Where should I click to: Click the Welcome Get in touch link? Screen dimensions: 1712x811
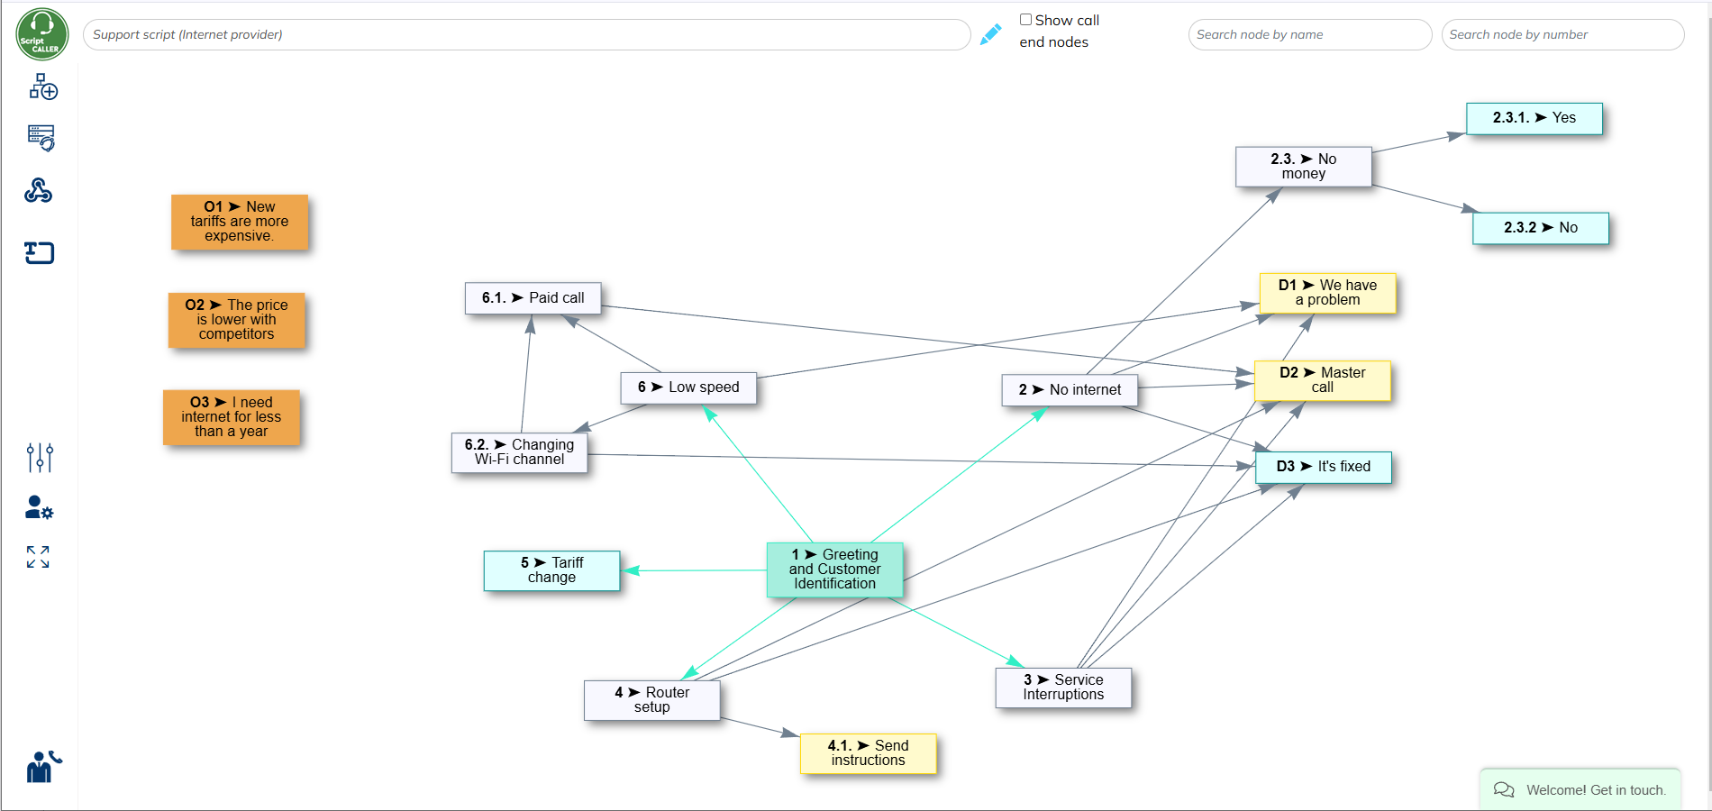point(1595,789)
